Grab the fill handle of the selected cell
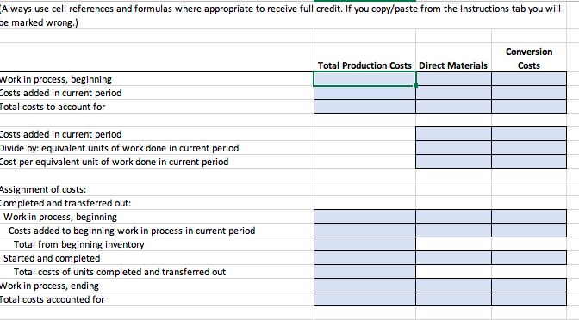The height and width of the screenshot is (320, 579). [x=416, y=85]
